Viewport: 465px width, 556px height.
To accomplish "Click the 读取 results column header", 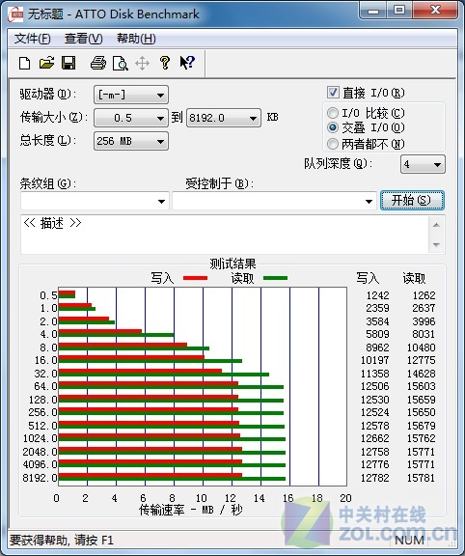I will [x=414, y=278].
